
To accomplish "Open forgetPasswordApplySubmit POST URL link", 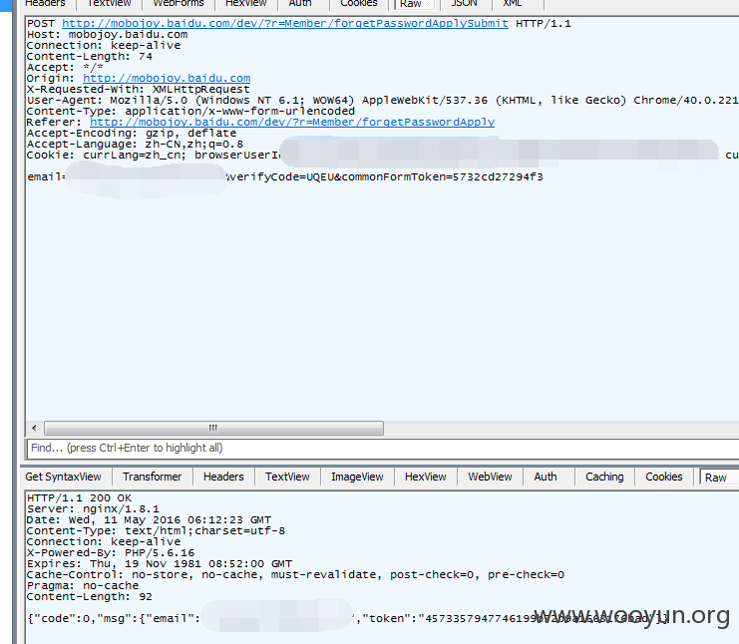I will click(x=284, y=24).
